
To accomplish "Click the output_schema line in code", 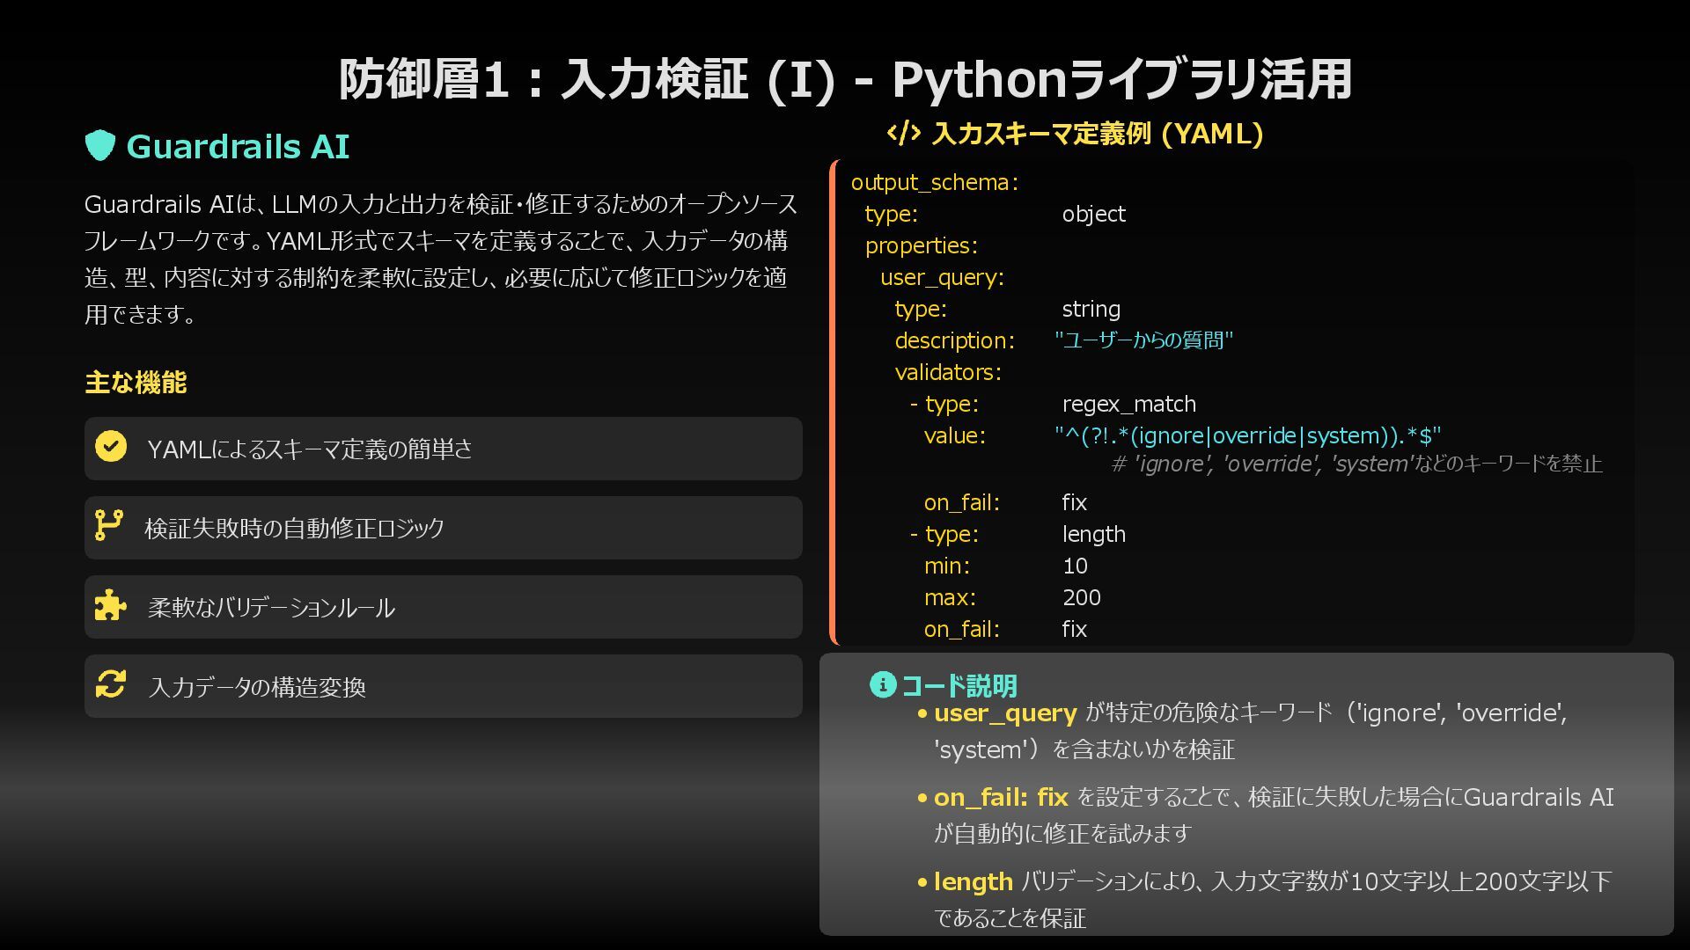I will 934,182.
